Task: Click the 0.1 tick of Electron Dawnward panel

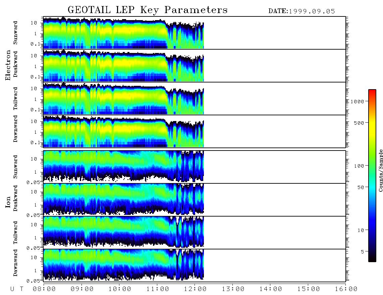Action: pos(36,142)
